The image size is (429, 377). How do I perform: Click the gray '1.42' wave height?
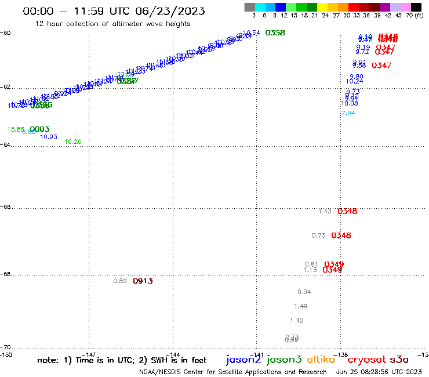coord(297,320)
